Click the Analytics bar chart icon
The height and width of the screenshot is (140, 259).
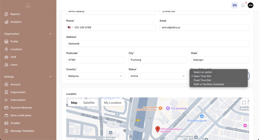(x=6, y=22)
